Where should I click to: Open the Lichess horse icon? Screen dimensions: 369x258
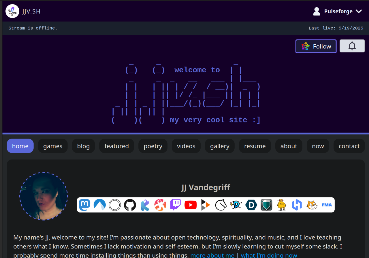pos(221,205)
